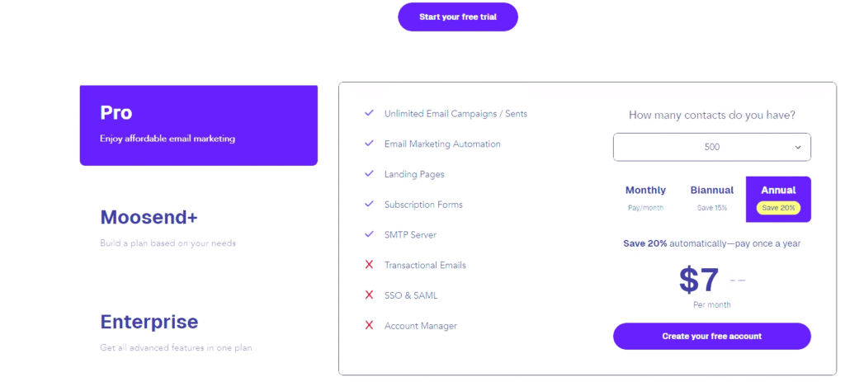Switch to Biannual billing

click(x=711, y=198)
